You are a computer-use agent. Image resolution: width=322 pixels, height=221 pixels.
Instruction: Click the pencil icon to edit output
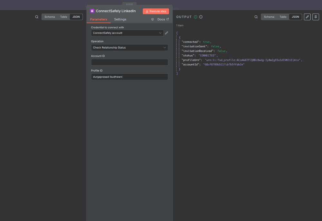pos(307,17)
